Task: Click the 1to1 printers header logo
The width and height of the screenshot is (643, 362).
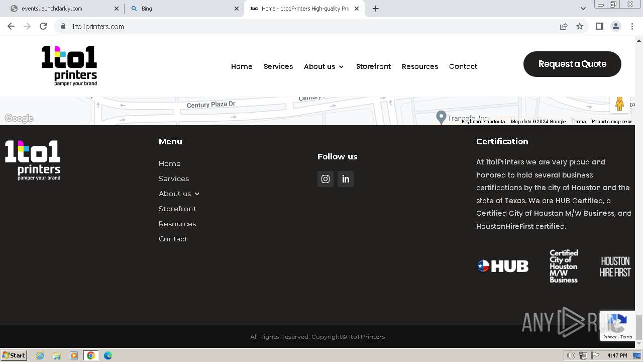Action: 69,66
